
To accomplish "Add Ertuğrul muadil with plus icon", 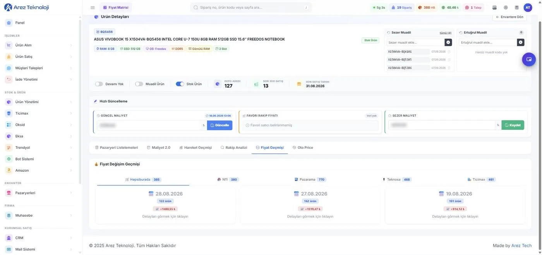I will pos(521,42).
